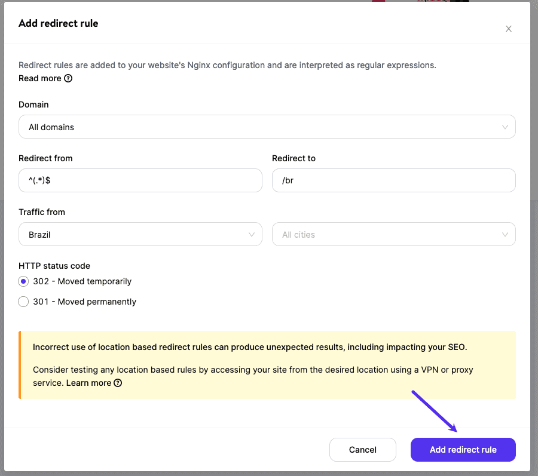Click the help icon beside Read more

pyautogui.click(x=68, y=78)
